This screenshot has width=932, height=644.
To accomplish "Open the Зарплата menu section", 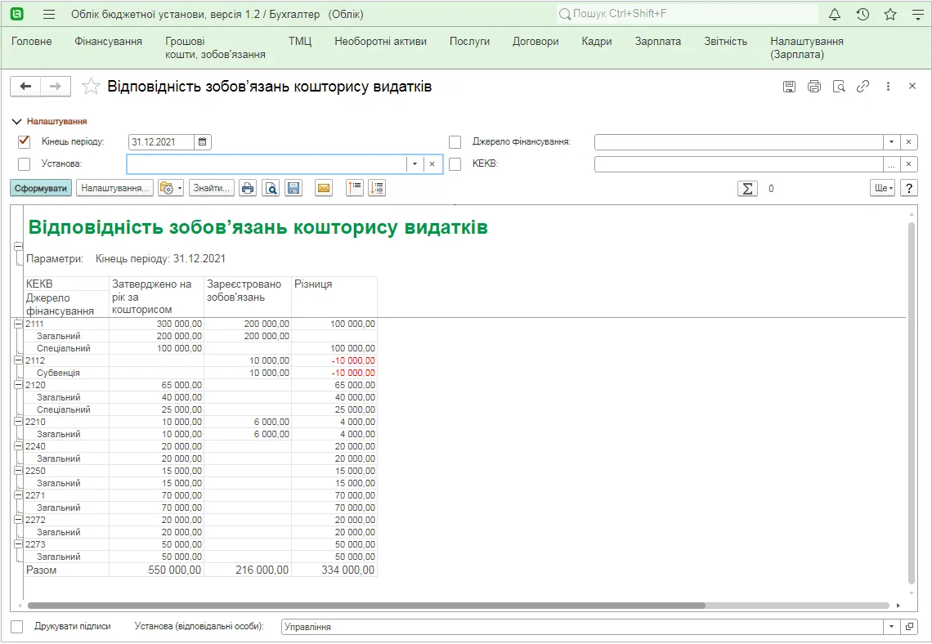I will coord(657,42).
